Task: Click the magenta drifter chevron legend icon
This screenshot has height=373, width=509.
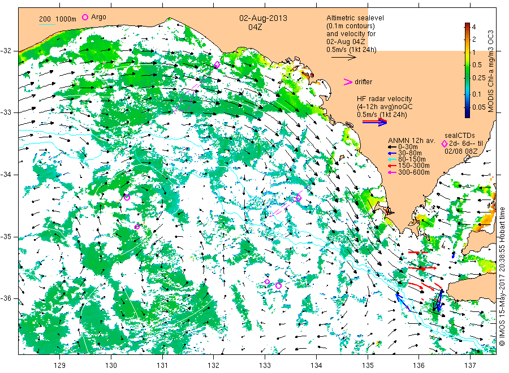Action: click(x=348, y=82)
